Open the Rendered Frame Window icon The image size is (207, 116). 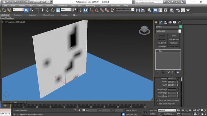pyautogui.click(x=183, y=10)
